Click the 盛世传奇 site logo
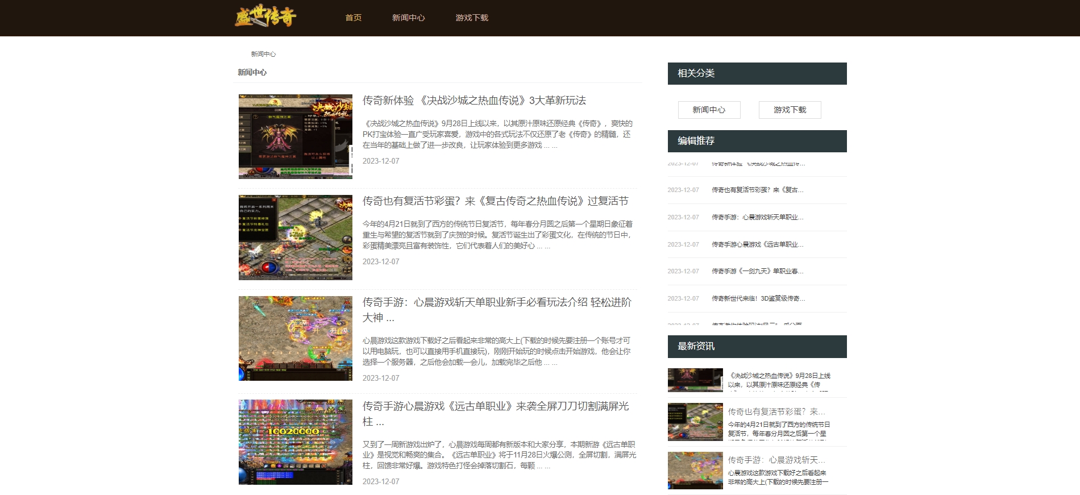The height and width of the screenshot is (495, 1080). [265, 17]
